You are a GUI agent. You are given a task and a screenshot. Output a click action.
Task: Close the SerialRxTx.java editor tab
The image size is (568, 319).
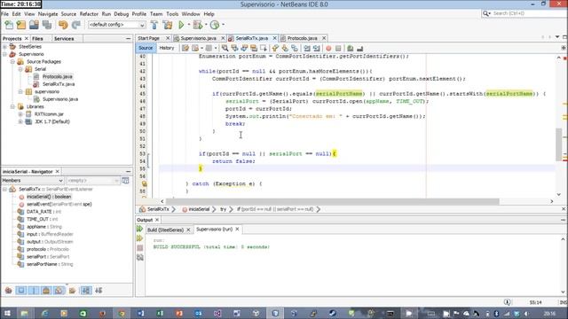[x=274, y=38]
